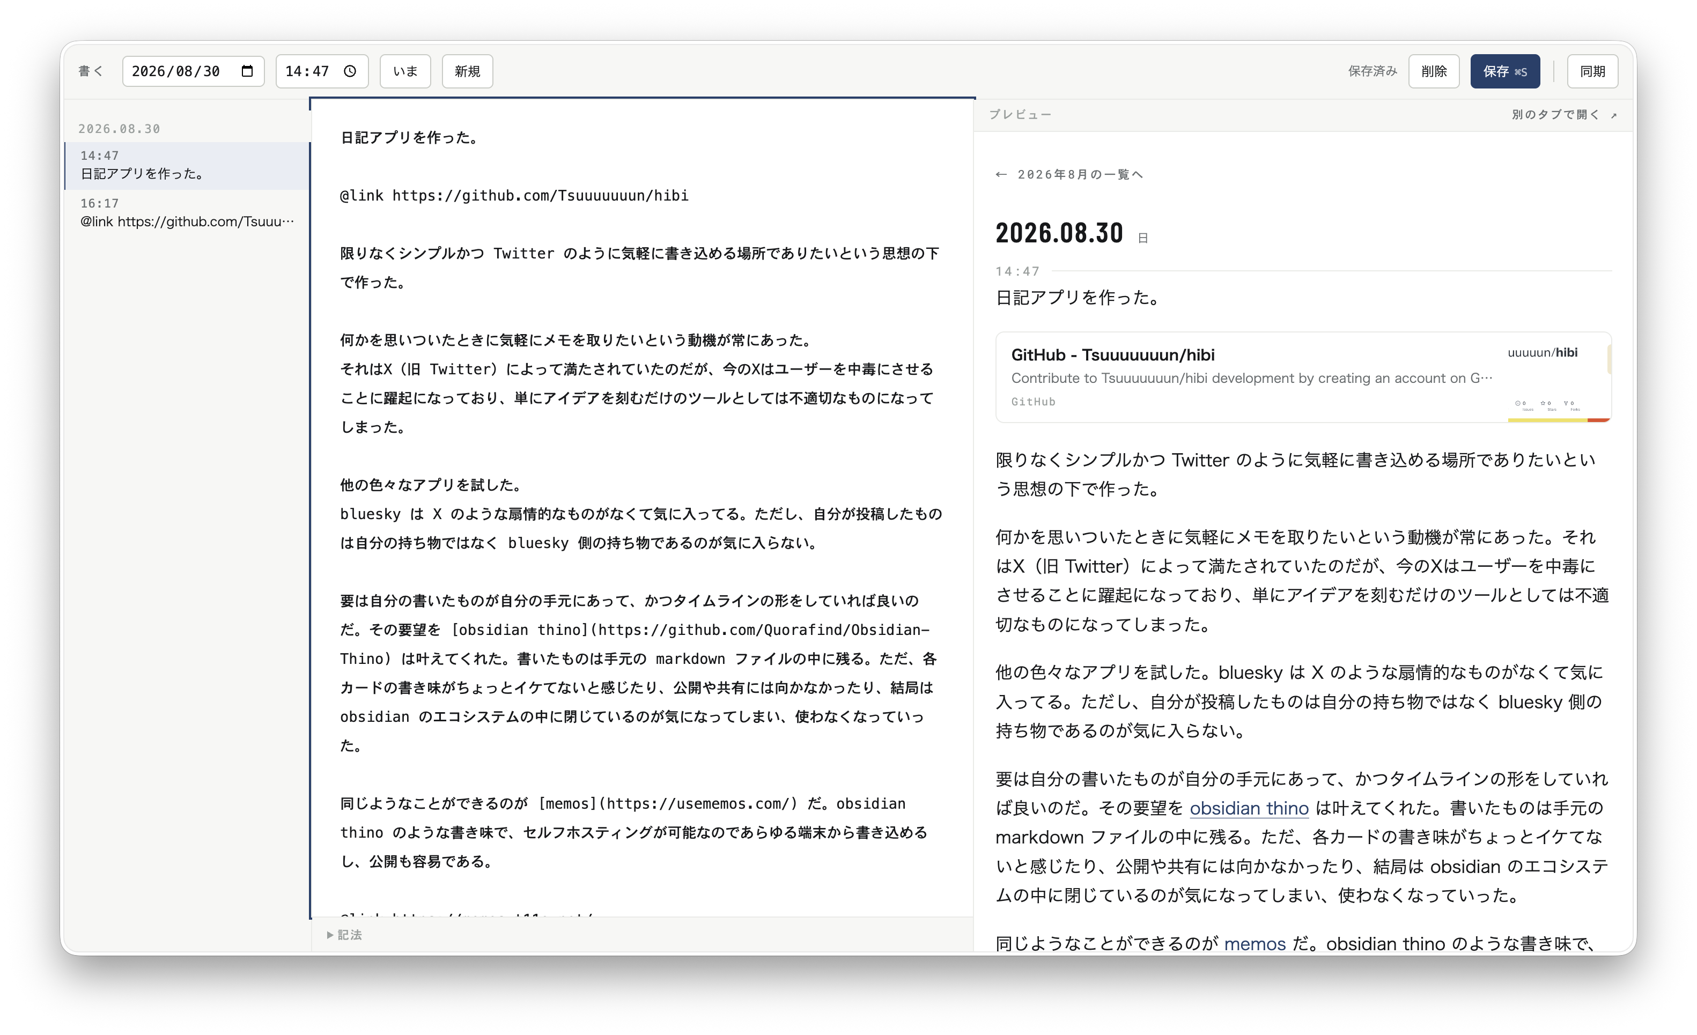Click the 14:47 timestamp in preview

[1017, 271]
